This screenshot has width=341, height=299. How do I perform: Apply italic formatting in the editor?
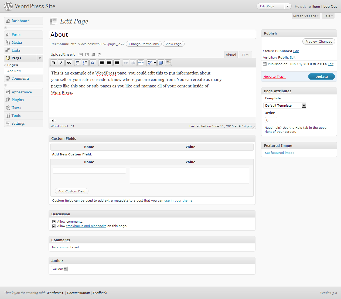pyautogui.click(x=61, y=63)
